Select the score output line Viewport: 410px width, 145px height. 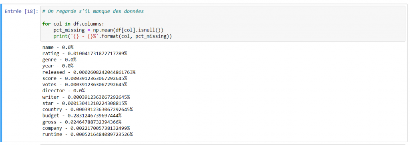pyautogui.click(x=85, y=78)
